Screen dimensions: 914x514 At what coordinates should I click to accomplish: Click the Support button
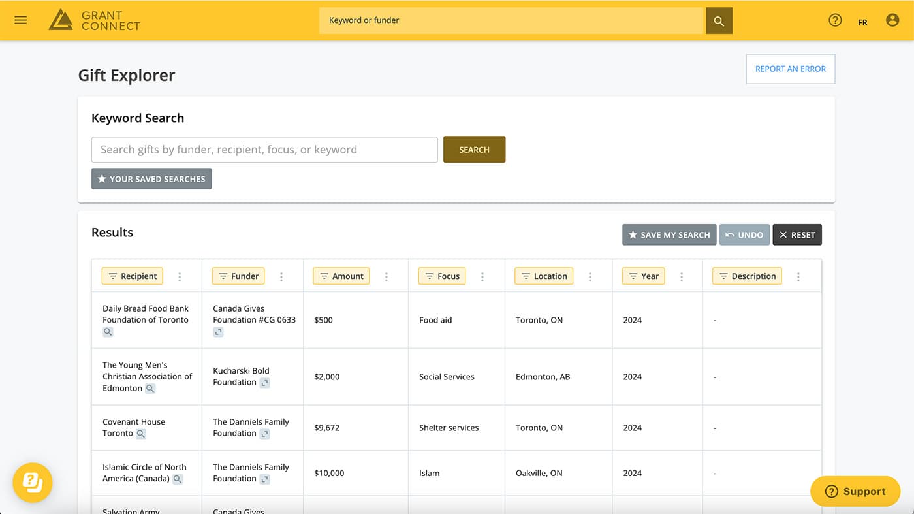pyautogui.click(x=855, y=491)
